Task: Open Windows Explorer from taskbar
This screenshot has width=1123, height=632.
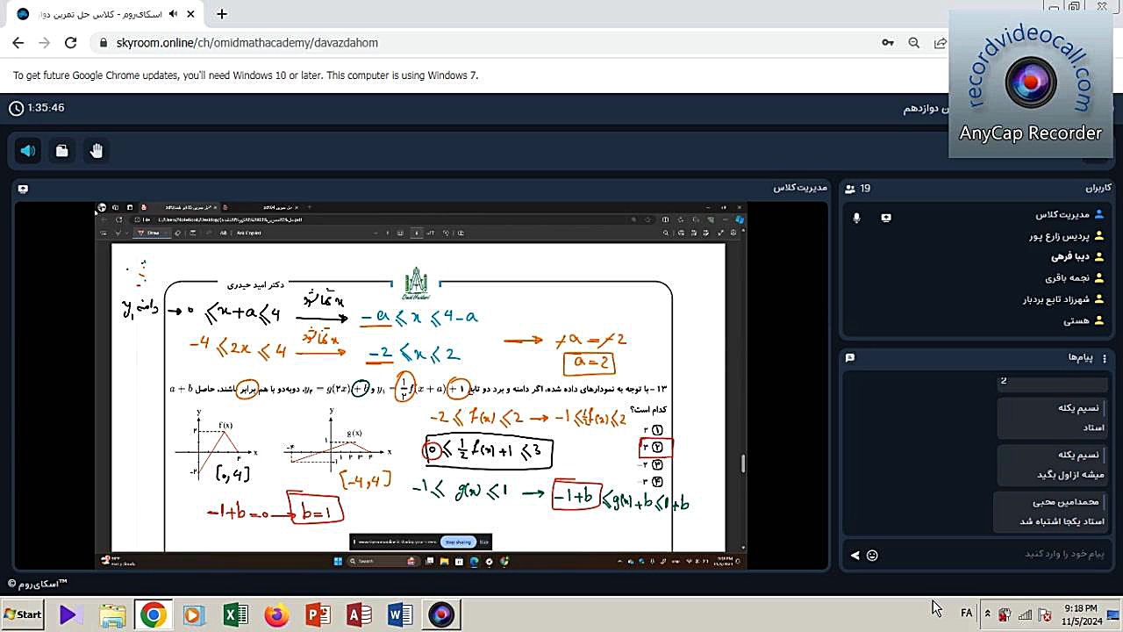Action: coord(112,614)
